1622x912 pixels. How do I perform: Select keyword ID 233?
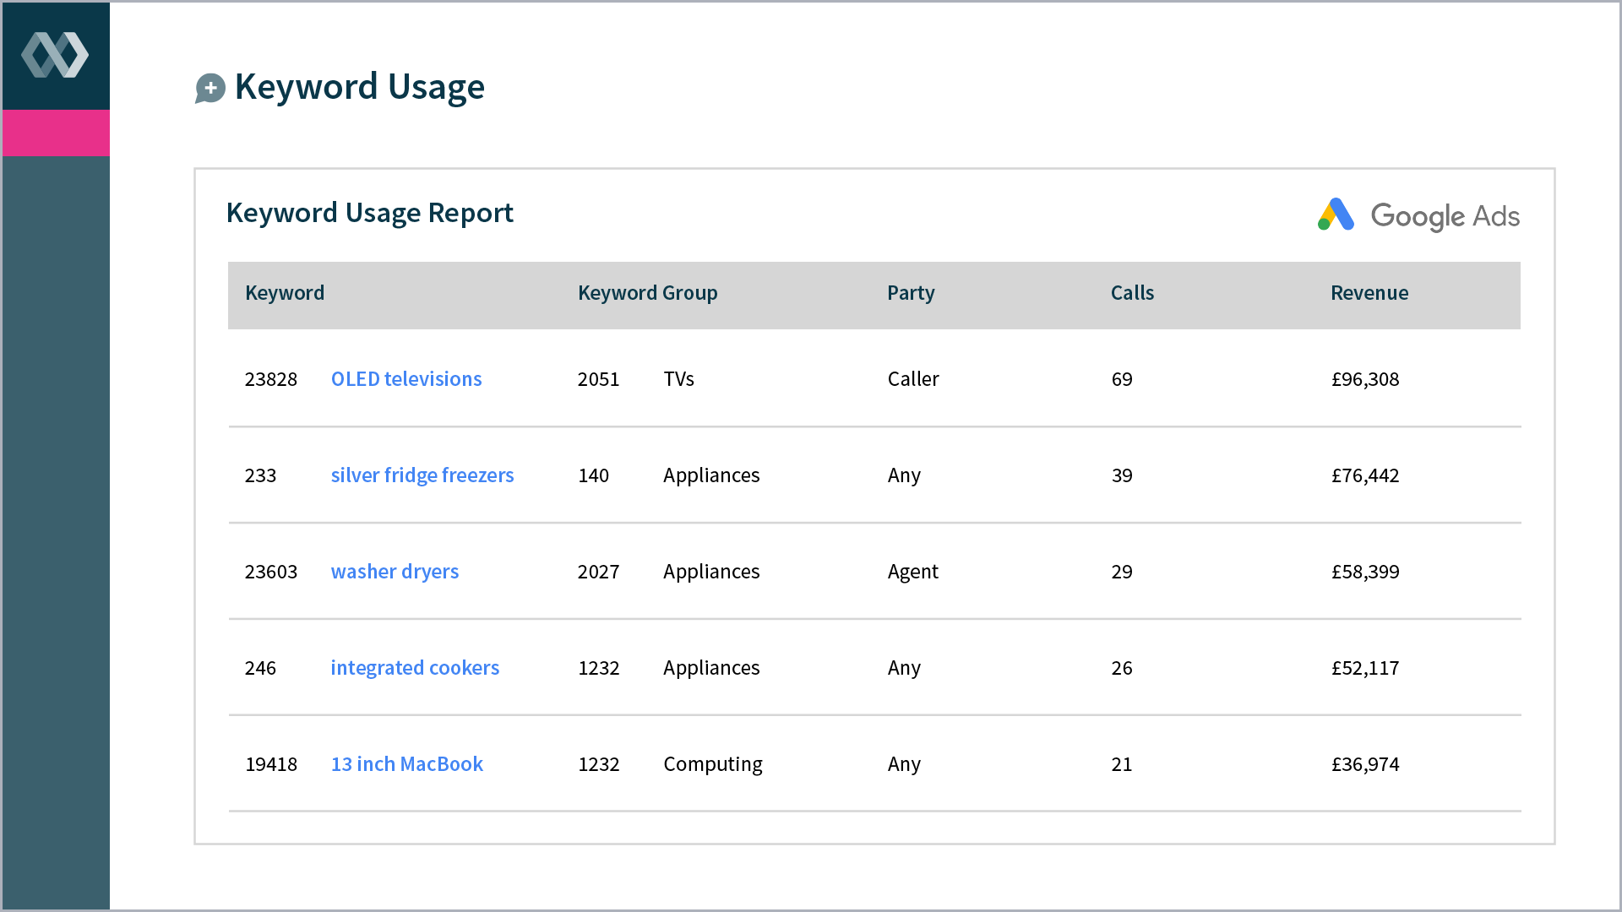tap(260, 475)
